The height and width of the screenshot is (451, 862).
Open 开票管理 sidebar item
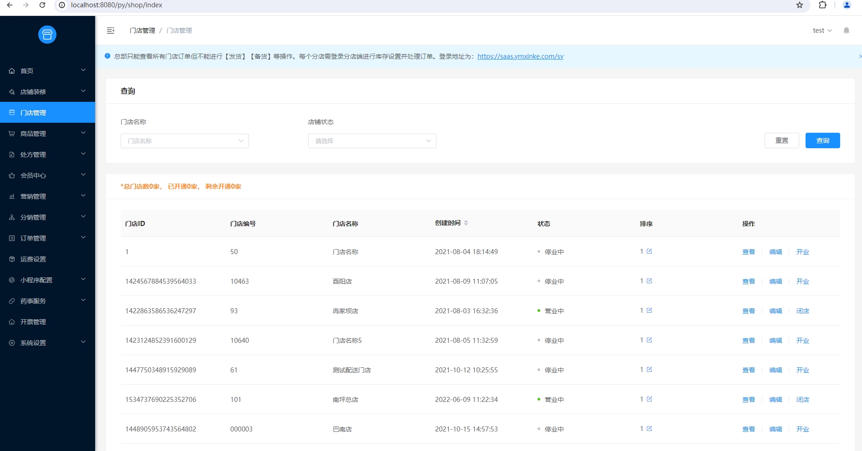click(x=47, y=321)
